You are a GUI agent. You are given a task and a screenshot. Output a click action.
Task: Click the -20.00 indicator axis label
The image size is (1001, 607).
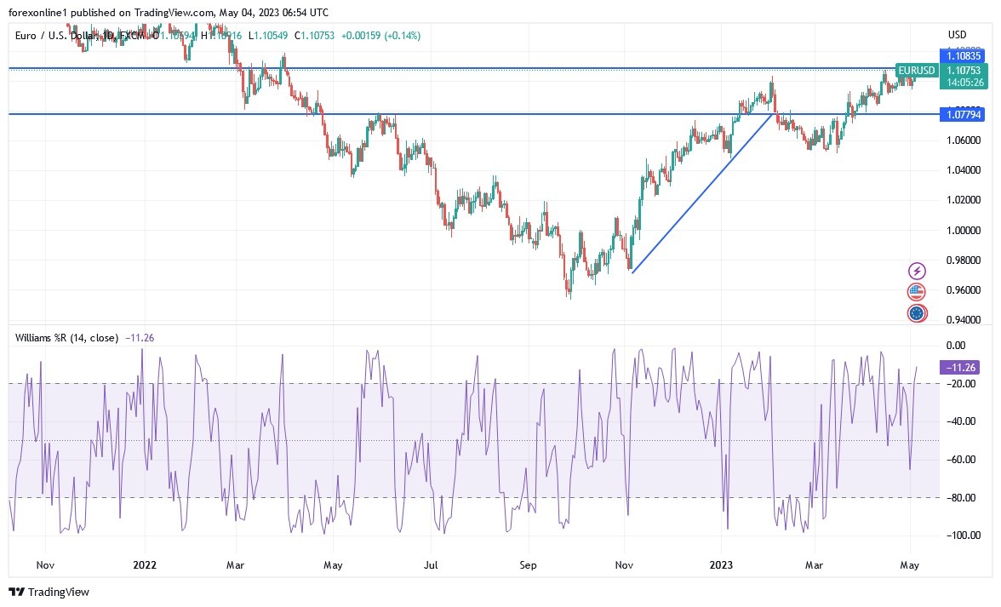point(961,384)
